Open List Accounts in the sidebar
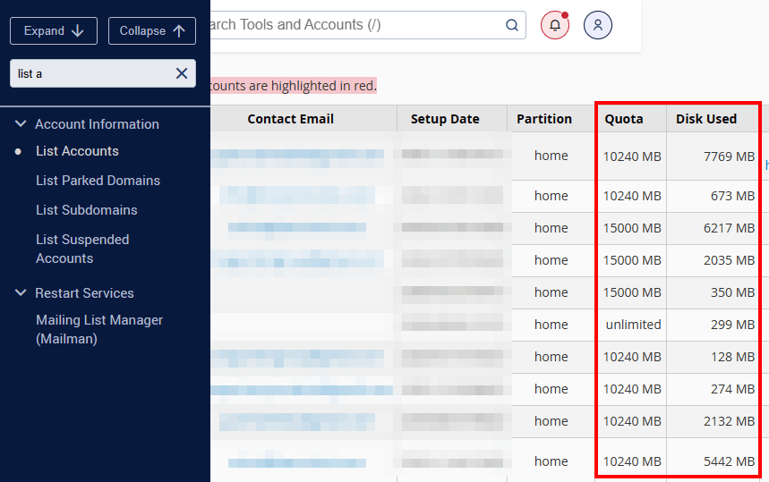 coord(77,151)
